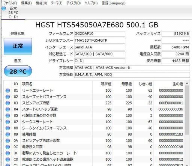This screenshot has width=192, height=166.
Task: Open the ディスク(D) menu
Action: (73, 3)
